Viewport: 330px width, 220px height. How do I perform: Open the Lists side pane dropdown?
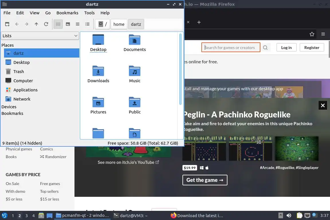tap(40, 36)
